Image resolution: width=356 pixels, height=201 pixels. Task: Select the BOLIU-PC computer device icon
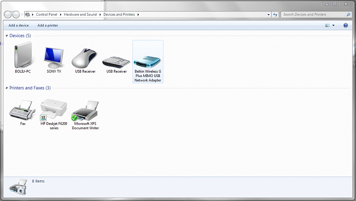[23, 55]
